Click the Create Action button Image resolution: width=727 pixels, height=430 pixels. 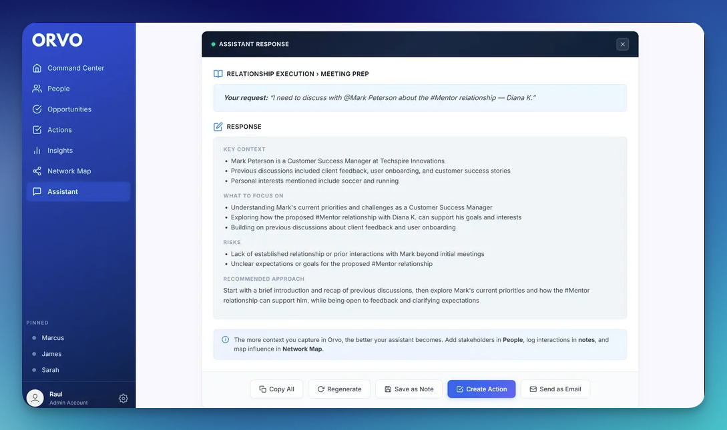tap(481, 389)
